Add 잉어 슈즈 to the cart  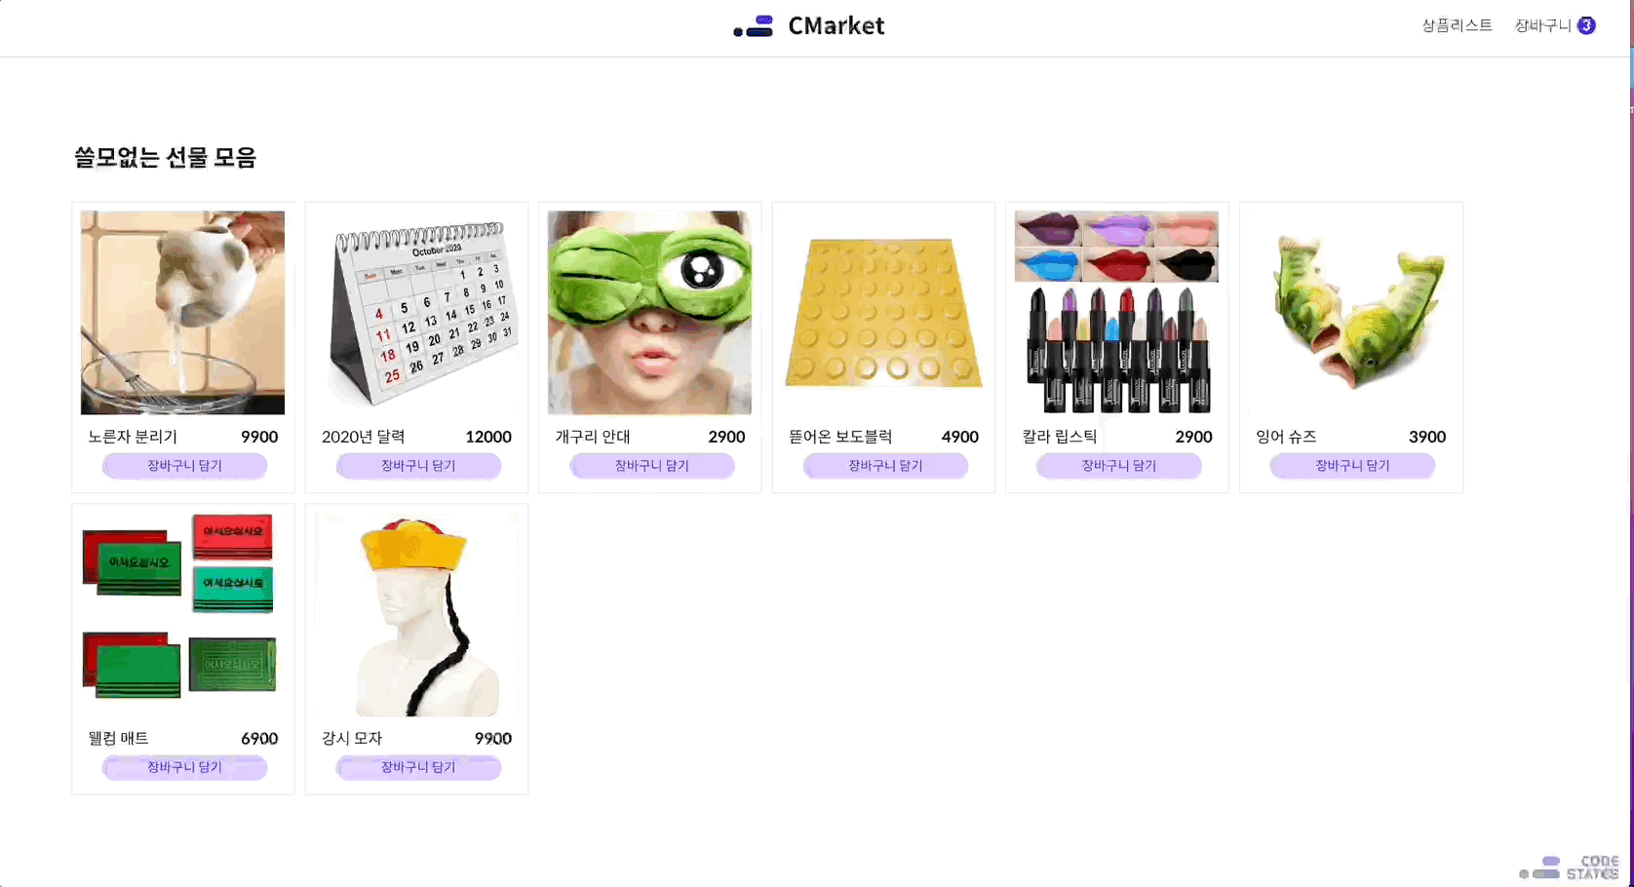pyautogui.click(x=1352, y=466)
